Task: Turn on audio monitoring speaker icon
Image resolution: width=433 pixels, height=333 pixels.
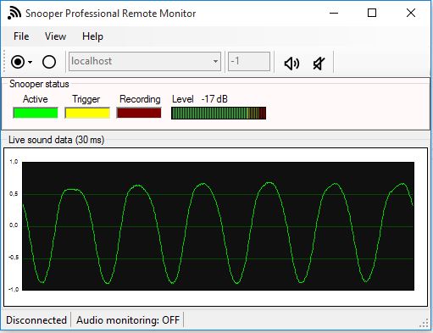Action: (x=291, y=64)
